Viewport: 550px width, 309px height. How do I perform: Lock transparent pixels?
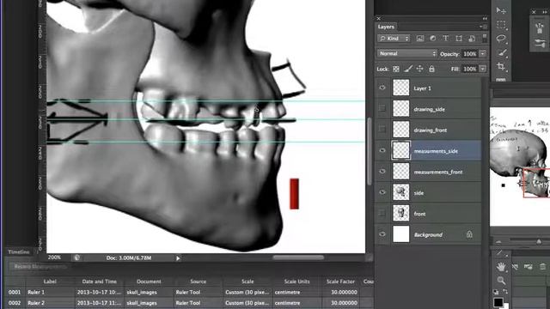[x=396, y=69]
